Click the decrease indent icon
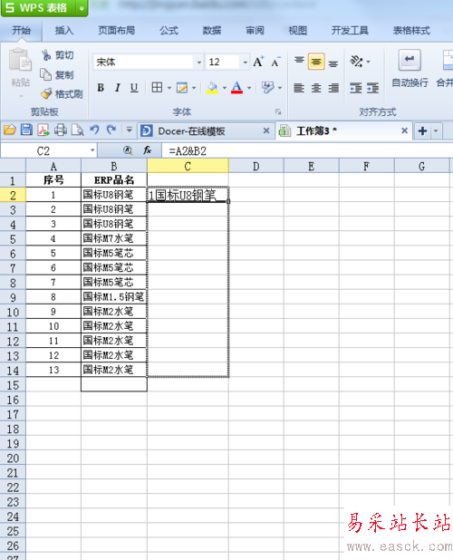 pyautogui.click(x=355, y=88)
